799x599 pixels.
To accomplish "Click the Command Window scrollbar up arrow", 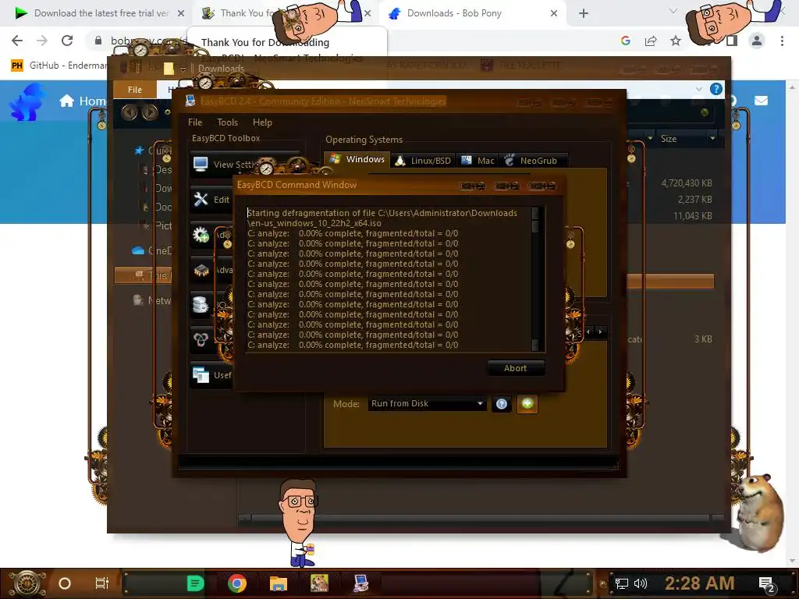I will [x=535, y=212].
